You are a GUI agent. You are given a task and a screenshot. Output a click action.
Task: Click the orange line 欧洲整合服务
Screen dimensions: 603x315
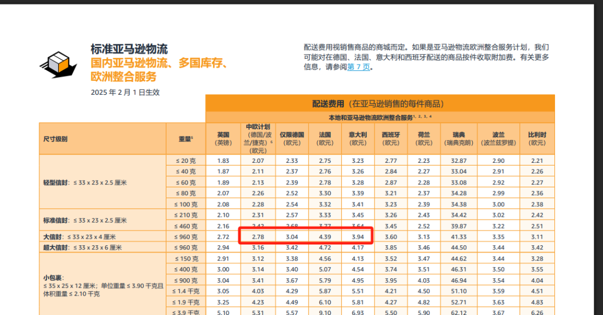click(x=123, y=76)
